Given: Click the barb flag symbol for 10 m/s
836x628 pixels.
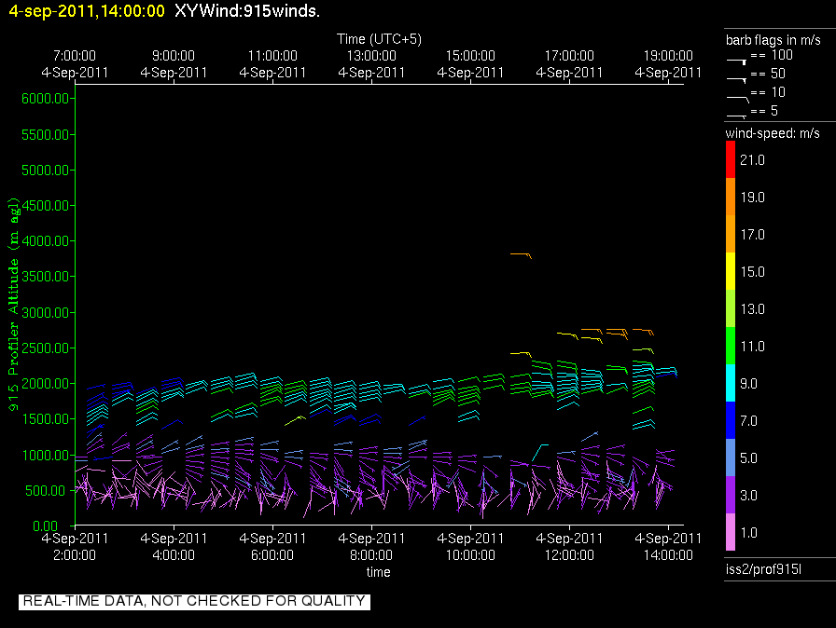Looking at the screenshot, I should point(738,99).
